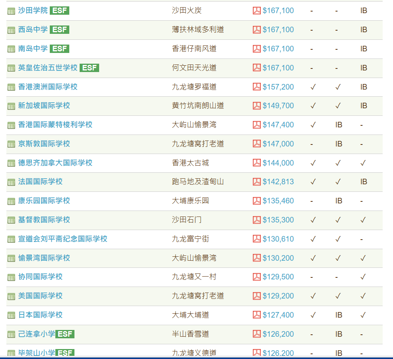The height and width of the screenshot is (359, 393).
Task: Select the address 香港太古城
Action: coord(190,163)
